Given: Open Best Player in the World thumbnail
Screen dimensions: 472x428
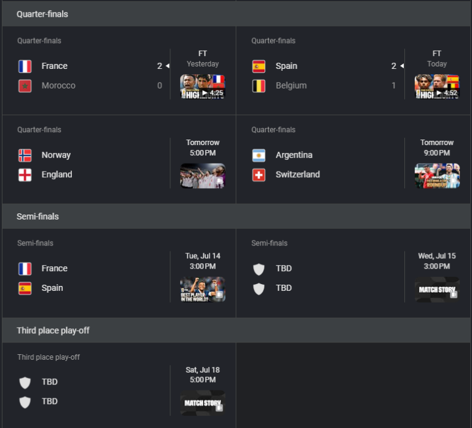Looking at the screenshot, I should (x=203, y=290).
